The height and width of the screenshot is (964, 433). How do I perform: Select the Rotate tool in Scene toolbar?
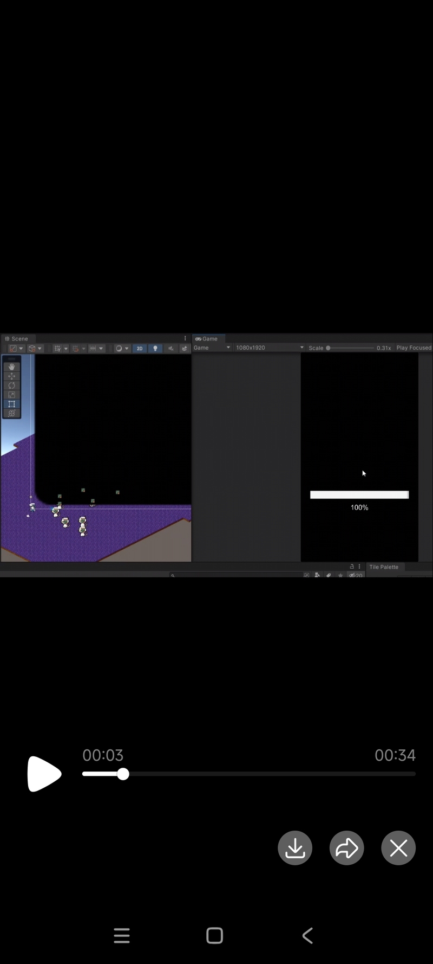pos(11,385)
